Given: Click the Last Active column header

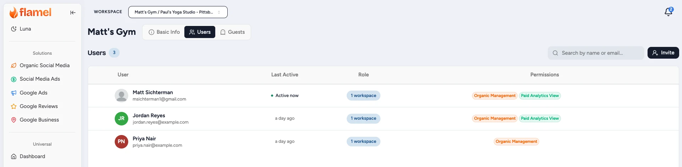Looking at the screenshot, I should click(285, 75).
